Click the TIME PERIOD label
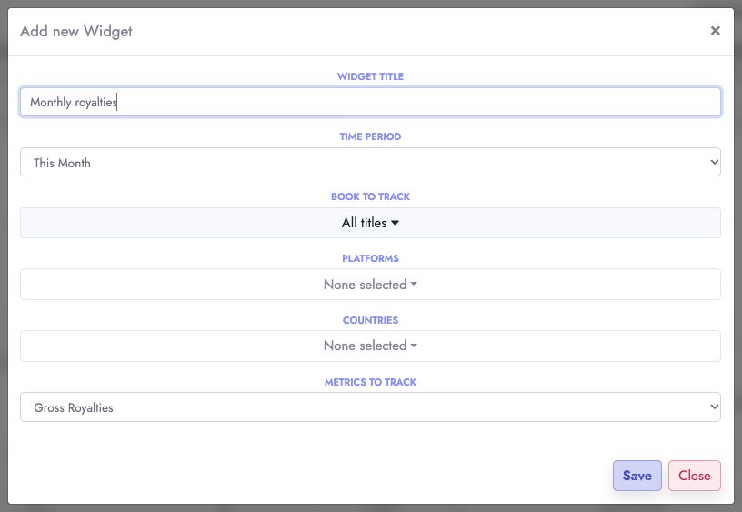 point(370,136)
